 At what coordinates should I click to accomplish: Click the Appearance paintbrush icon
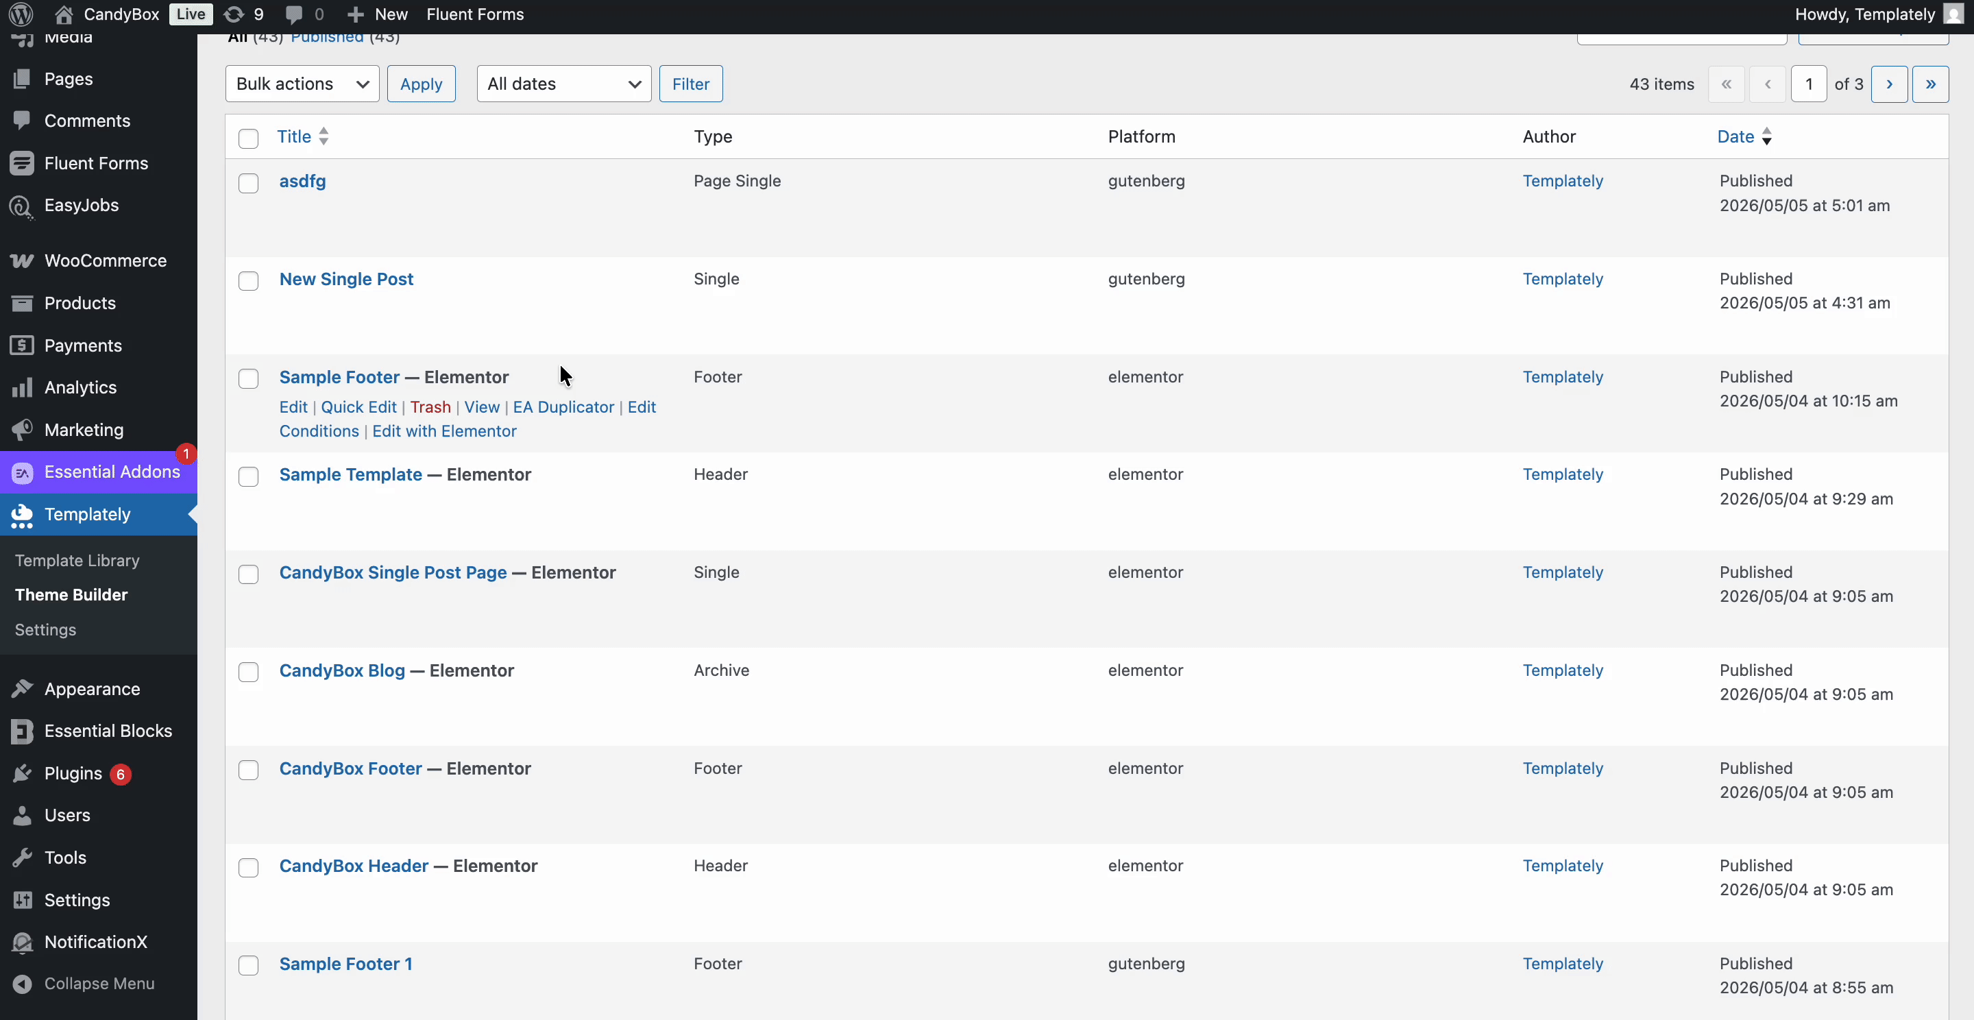[x=22, y=688]
